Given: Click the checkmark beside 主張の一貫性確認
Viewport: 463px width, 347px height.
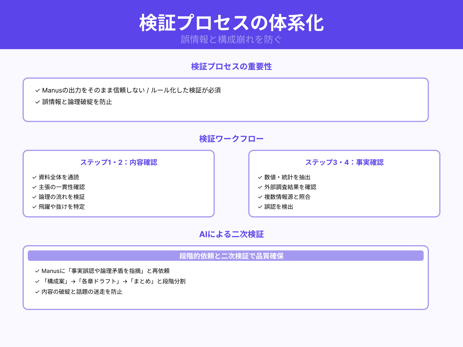Looking at the screenshot, I should (34, 187).
